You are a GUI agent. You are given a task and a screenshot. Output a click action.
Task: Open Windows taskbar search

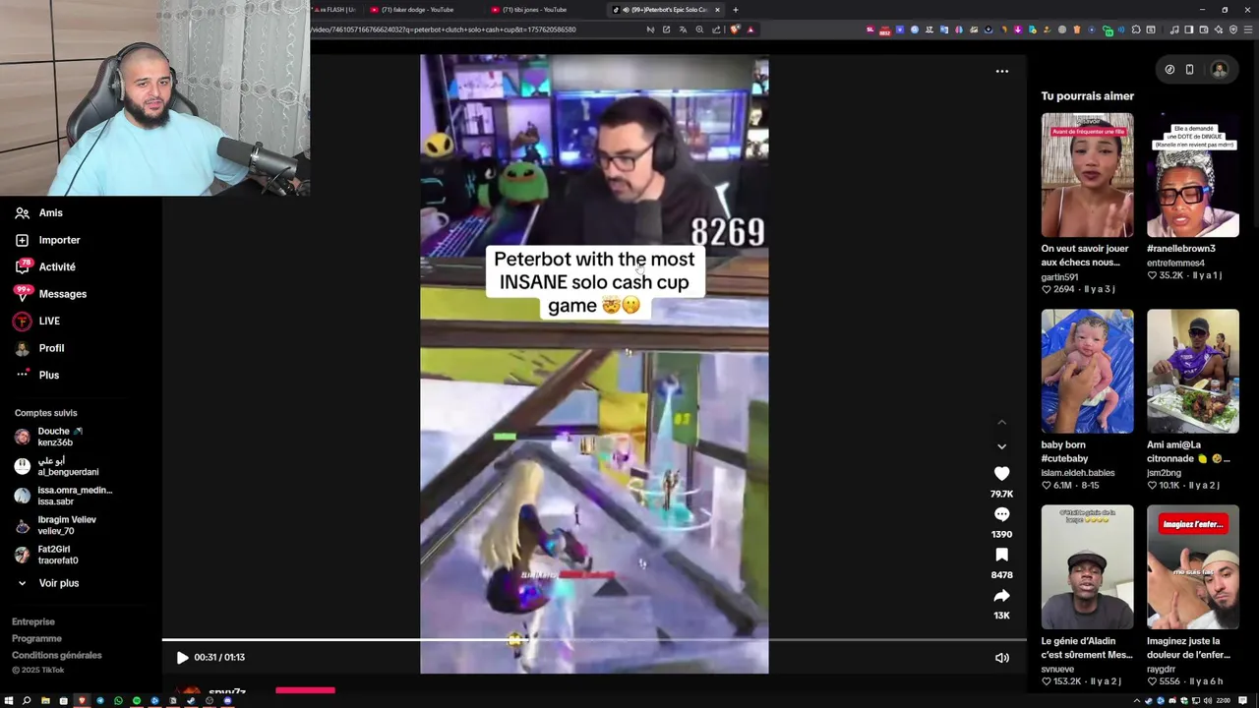tap(27, 701)
